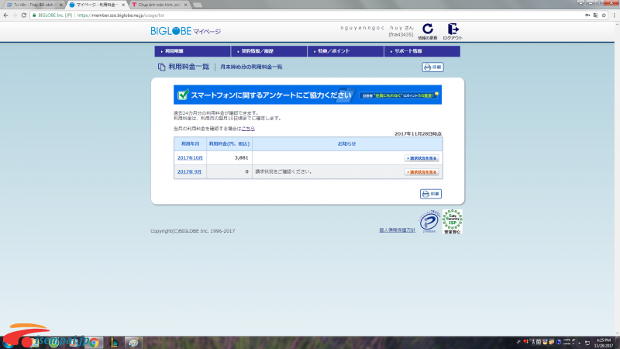
Task: Click the Chrome icon in the taskbar
Action: point(94,343)
